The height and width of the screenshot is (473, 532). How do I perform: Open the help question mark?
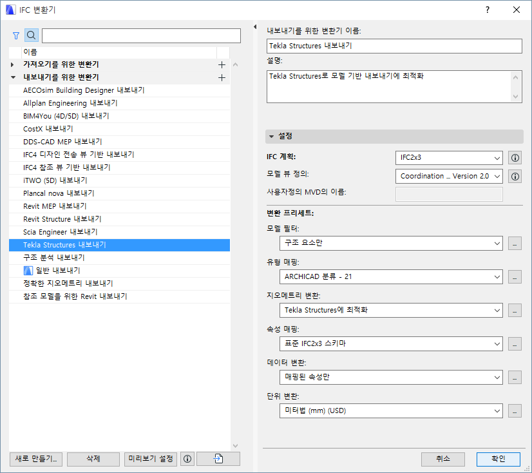[488, 10]
